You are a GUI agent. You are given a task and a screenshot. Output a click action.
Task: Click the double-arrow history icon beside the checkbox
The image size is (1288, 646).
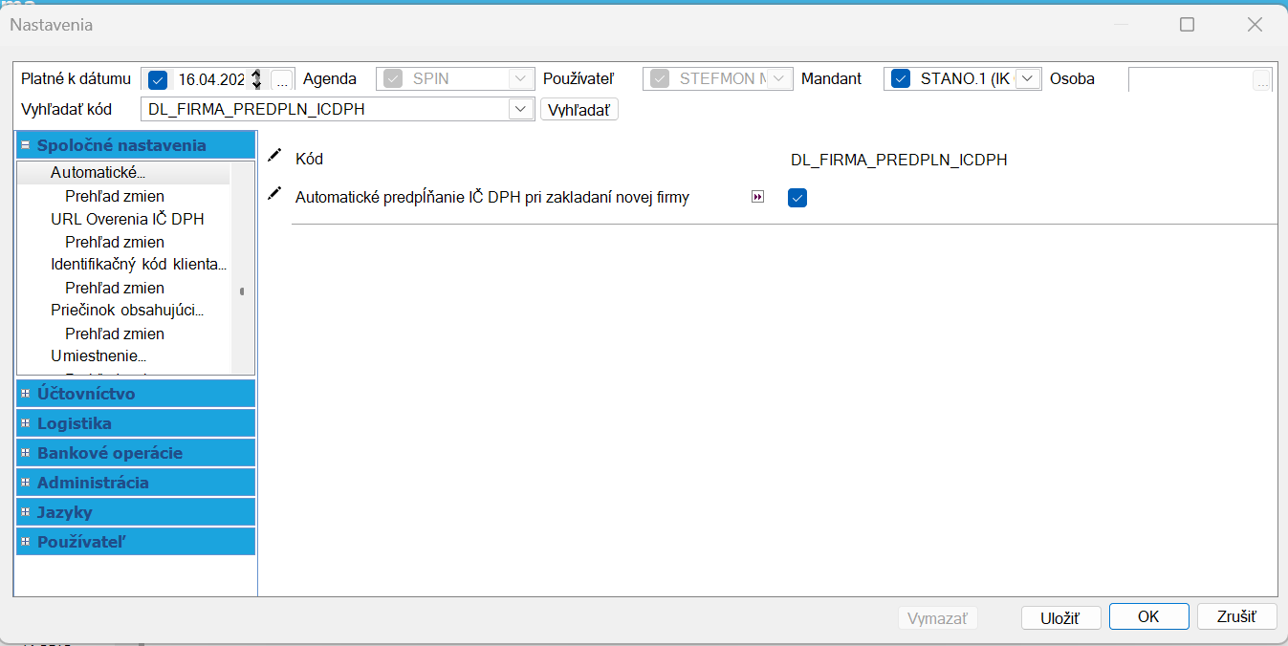(x=758, y=197)
